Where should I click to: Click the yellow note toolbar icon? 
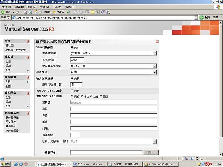click(x=92, y=12)
